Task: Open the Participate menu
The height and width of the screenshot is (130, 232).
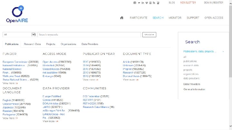Action: tap(139, 18)
